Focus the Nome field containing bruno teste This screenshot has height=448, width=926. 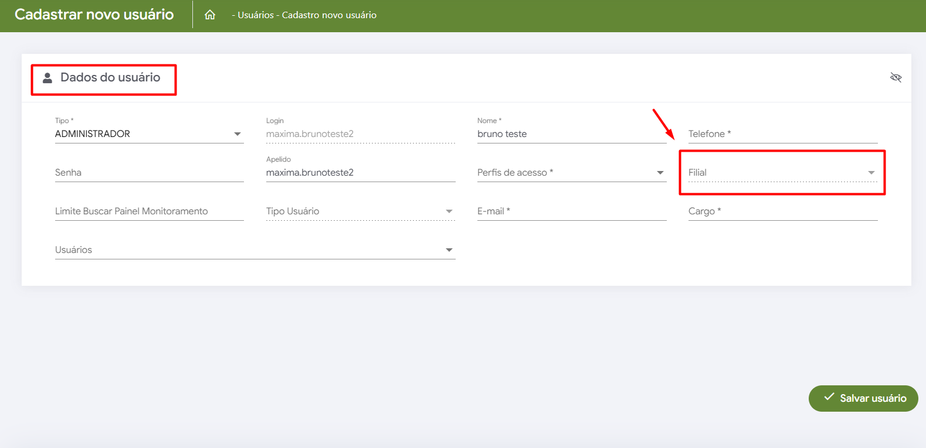(571, 134)
